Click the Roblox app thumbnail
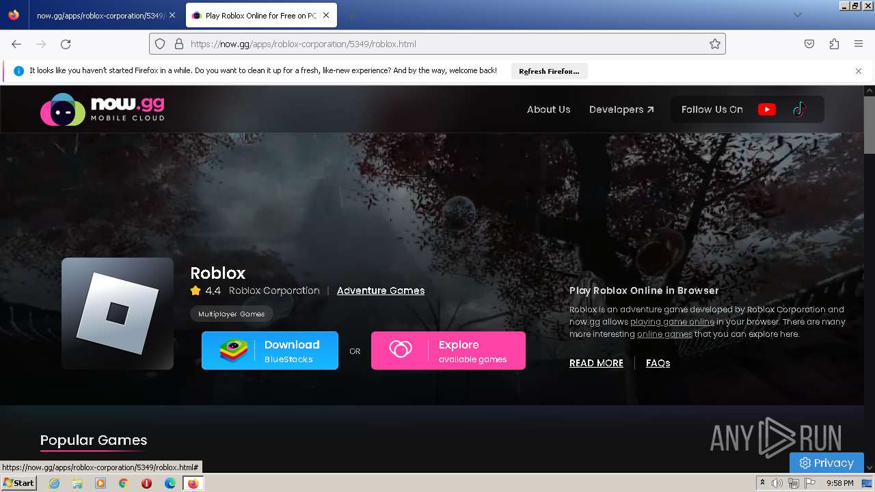The width and height of the screenshot is (875, 492). pyautogui.click(x=118, y=314)
